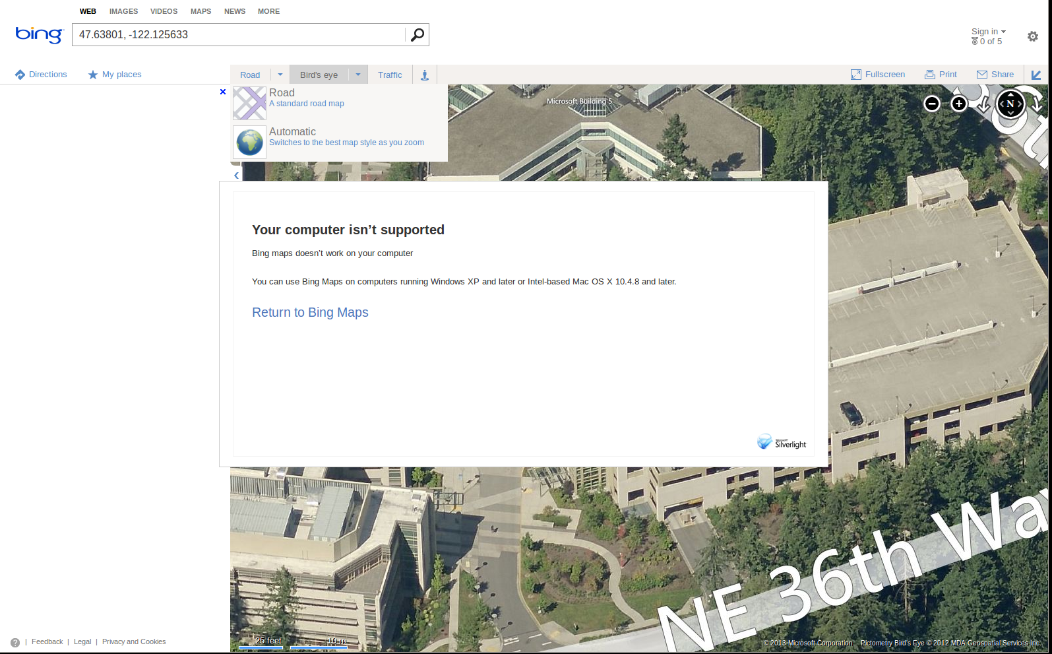
Task: Click the My places link
Action: coord(122,75)
